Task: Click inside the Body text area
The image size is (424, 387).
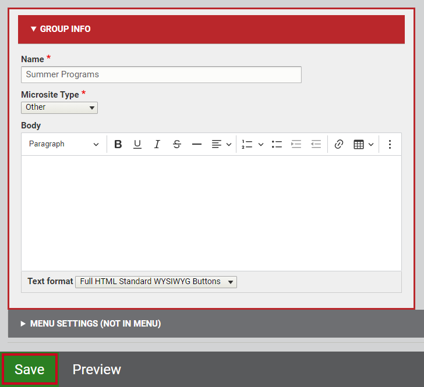Action: tap(211, 213)
